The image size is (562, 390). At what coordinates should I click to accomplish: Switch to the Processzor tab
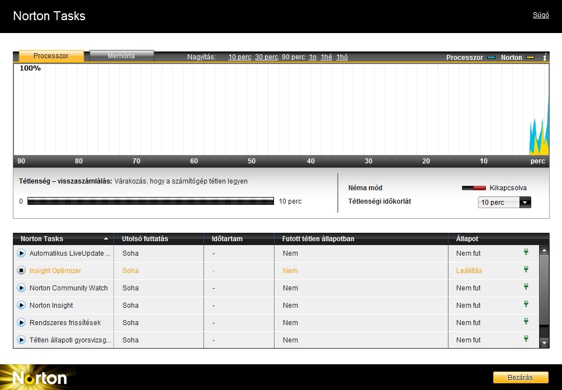coord(51,55)
